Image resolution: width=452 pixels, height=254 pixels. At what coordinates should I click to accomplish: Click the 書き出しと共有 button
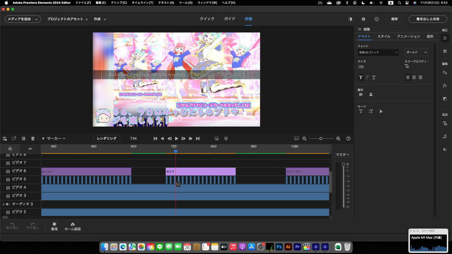click(x=428, y=19)
